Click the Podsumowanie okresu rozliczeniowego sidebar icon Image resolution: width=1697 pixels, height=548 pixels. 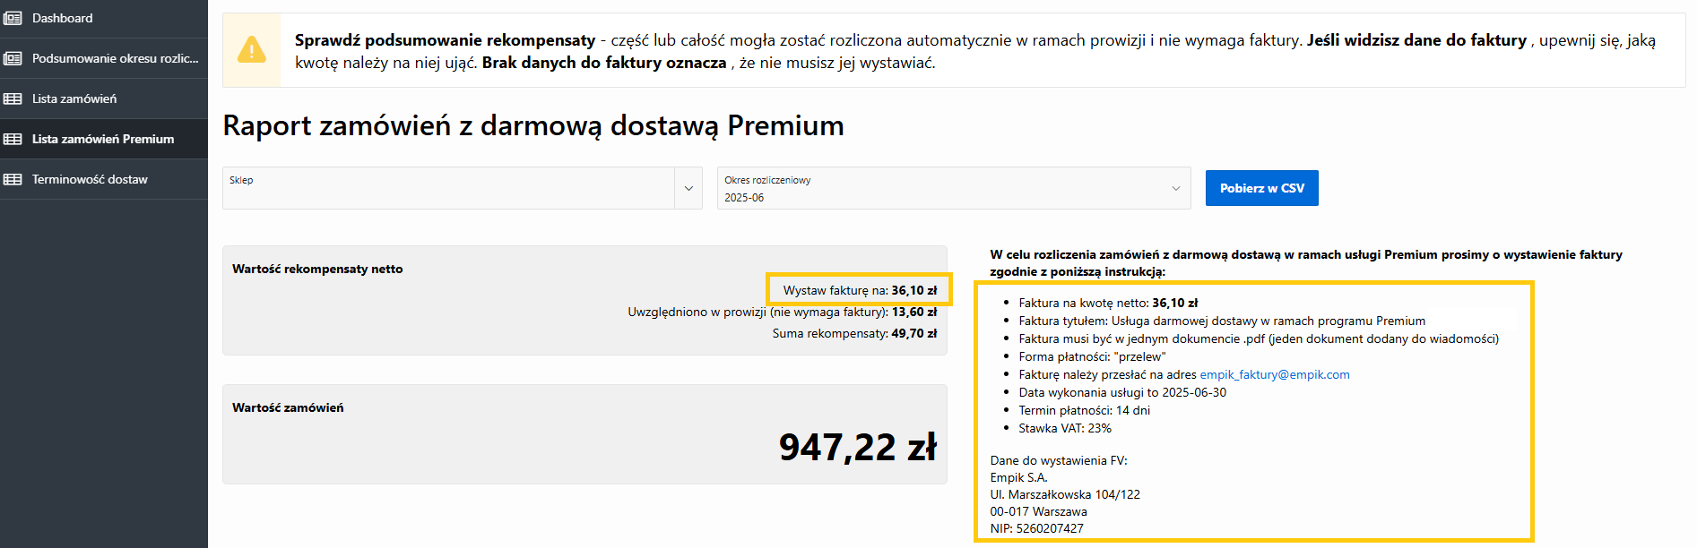click(13, 58)
